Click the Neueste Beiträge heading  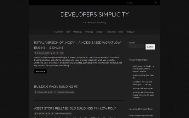click(138, 60)
